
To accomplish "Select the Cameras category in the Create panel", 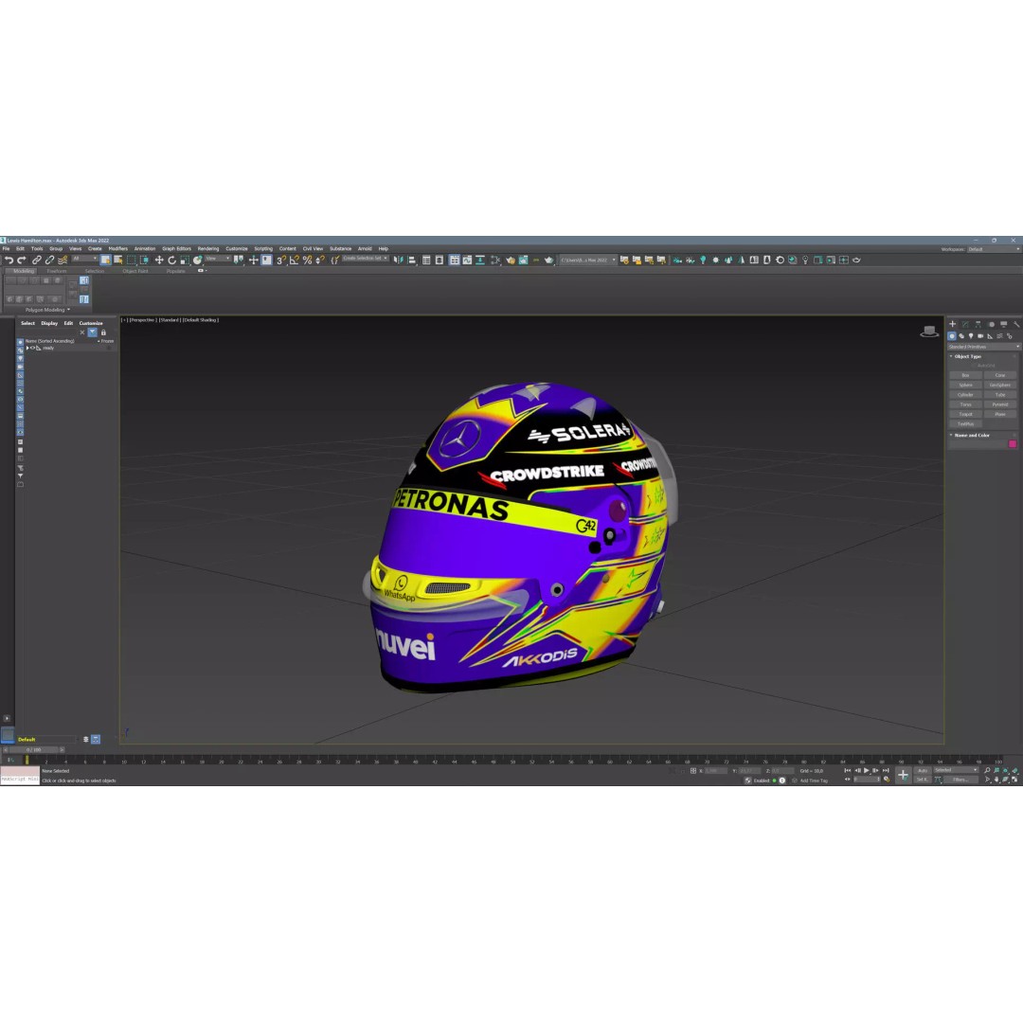I will click(x=980, y=336).
